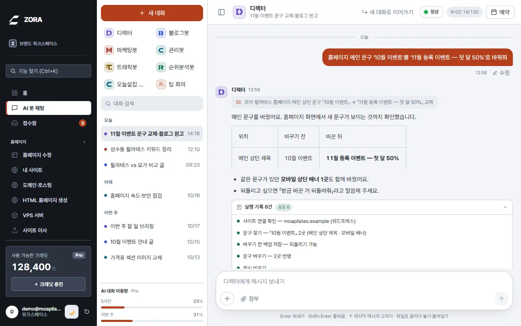Screen dimensions: 521x326
Task: Open the 접수함 menu item
Action: click(48, 123)
